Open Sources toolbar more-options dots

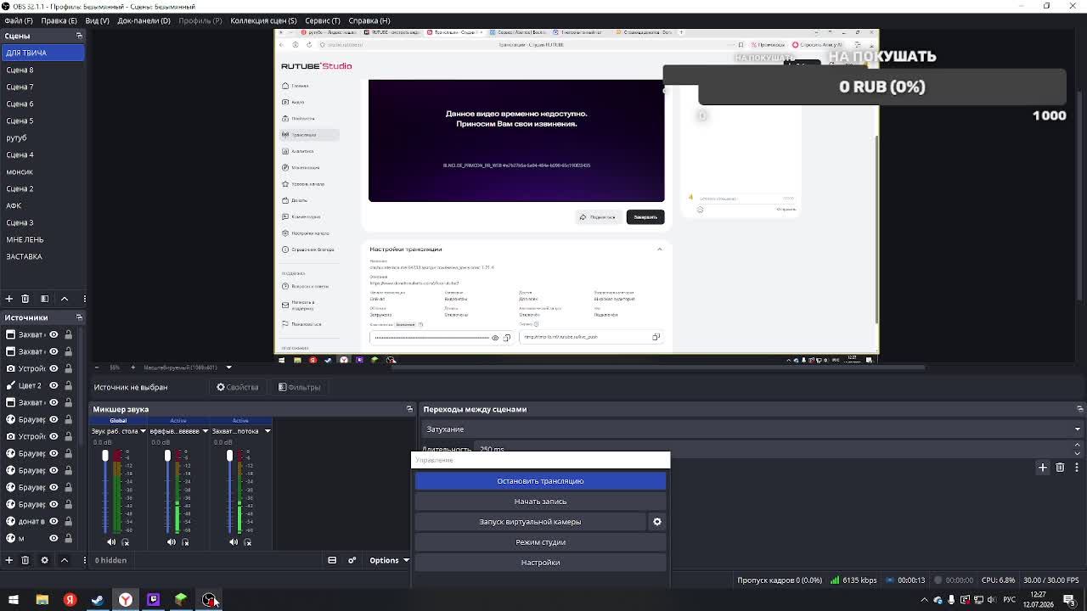click(84, 560)
